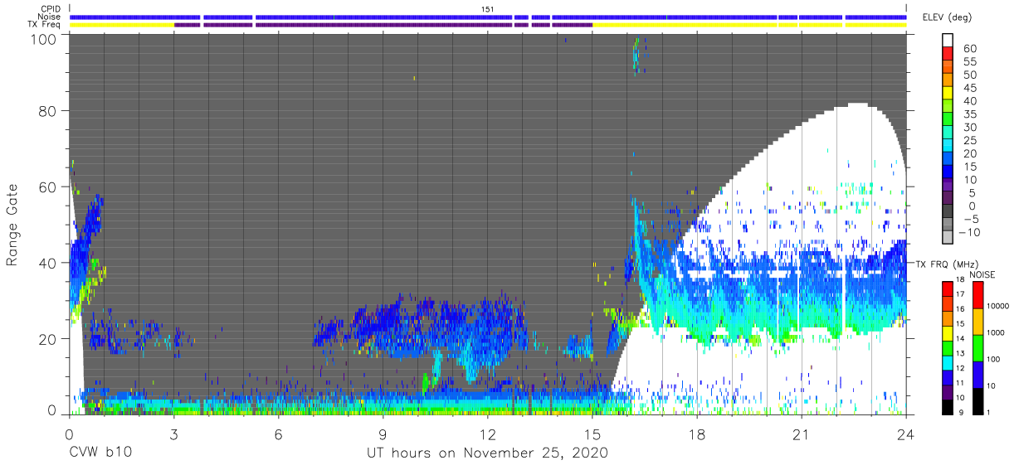Click the TX Freq row label
This screenshot has width=1019, height=470.
pos(45,24)
